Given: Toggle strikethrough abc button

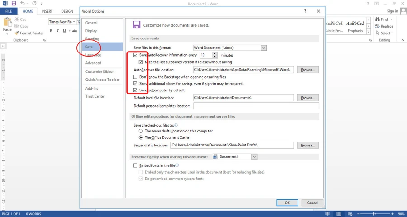Looking at the screenshot, I should pyautogui.click(x=75, y=31).
